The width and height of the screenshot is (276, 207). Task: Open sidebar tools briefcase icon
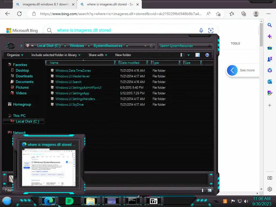point(270,48)
